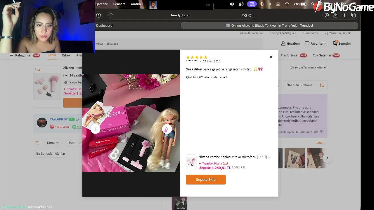
Task: Open the review filter settings icon
Action: point(37,143)
